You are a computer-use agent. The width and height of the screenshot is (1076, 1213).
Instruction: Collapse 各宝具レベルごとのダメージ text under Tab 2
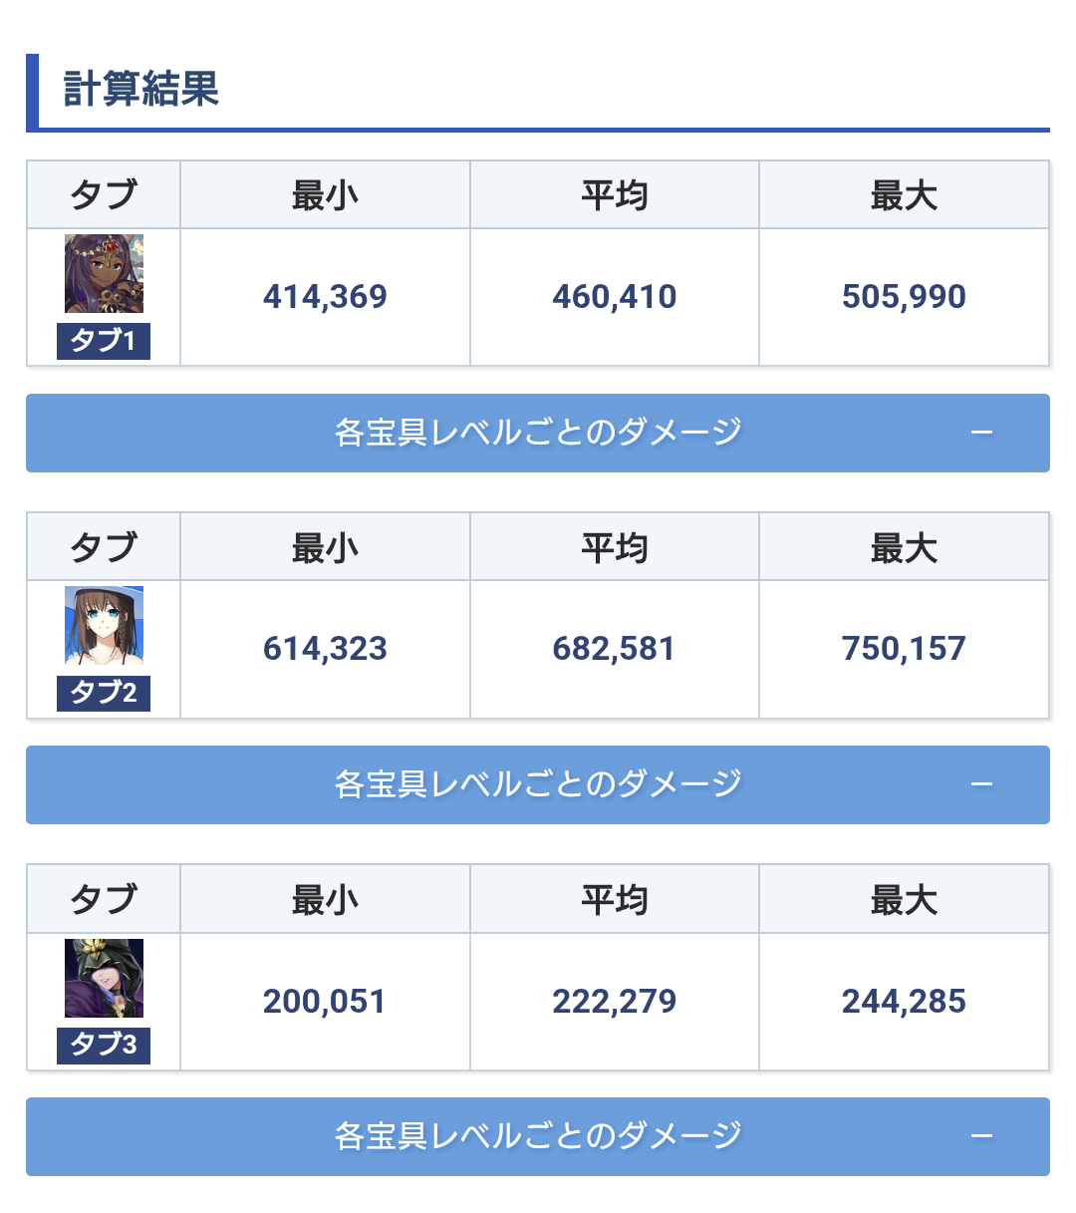[538, 784]
